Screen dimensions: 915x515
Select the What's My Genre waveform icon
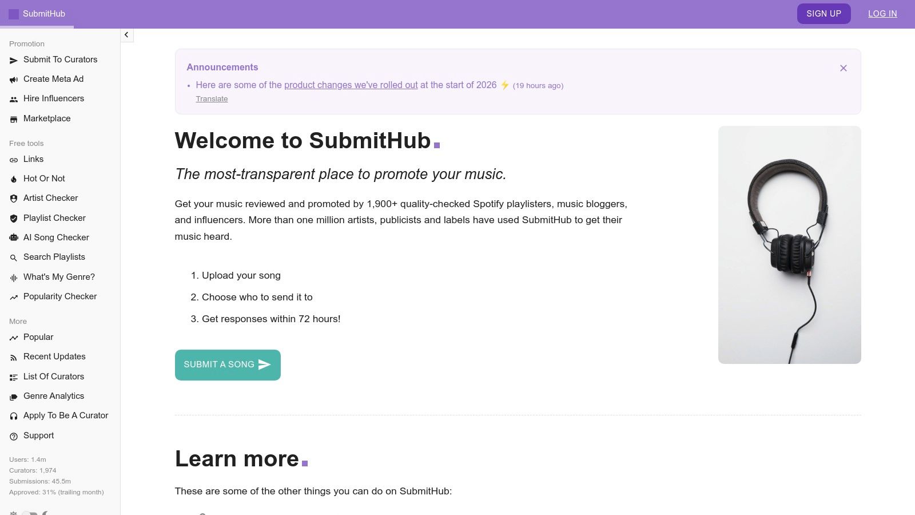pos(14,277)
